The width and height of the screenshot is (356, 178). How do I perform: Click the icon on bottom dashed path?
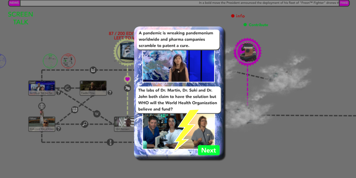(x=110, y=142)
